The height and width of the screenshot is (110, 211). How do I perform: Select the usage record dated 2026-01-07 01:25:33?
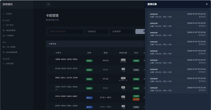tap(178, 16)
